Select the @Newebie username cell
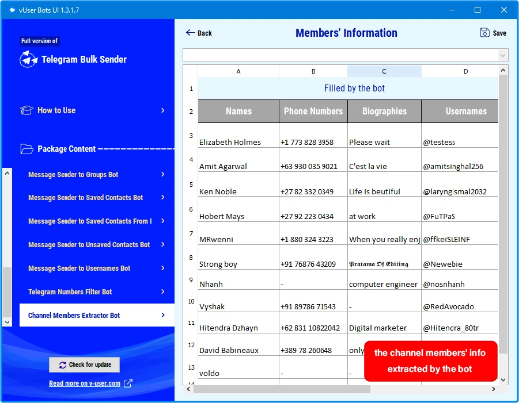This screenshot has width=519, height=403. point(460,258)
